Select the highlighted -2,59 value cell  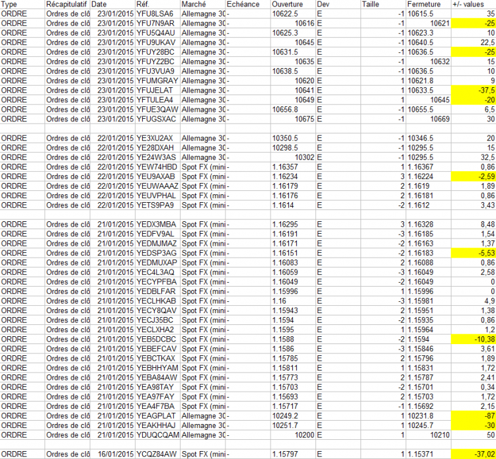[474, 176]
